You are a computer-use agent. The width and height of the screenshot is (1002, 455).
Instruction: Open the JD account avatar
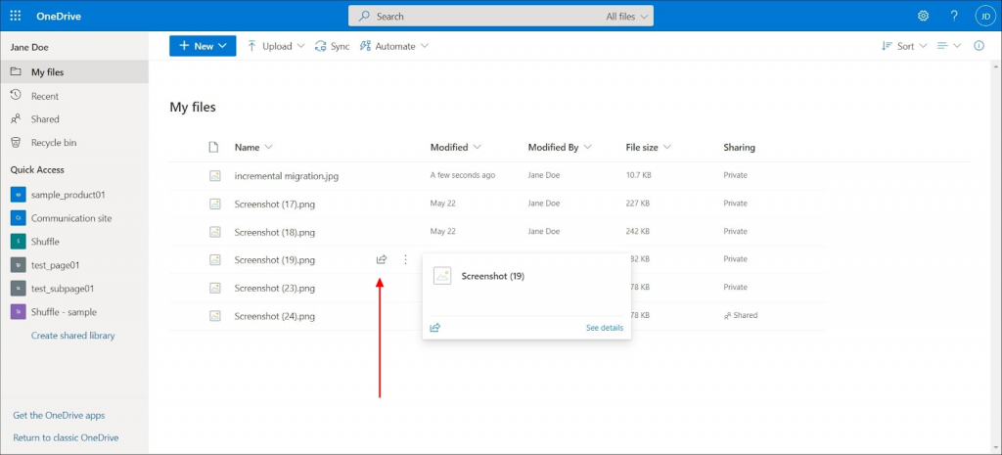983,16
